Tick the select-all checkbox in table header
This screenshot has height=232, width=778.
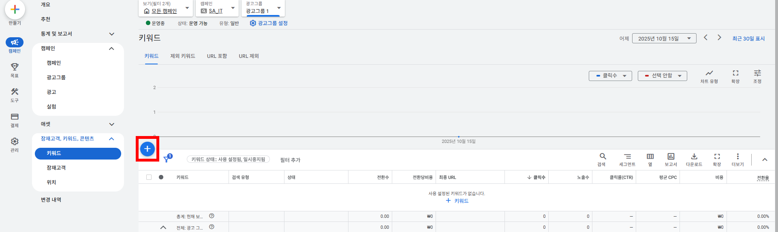click(149, 177)
